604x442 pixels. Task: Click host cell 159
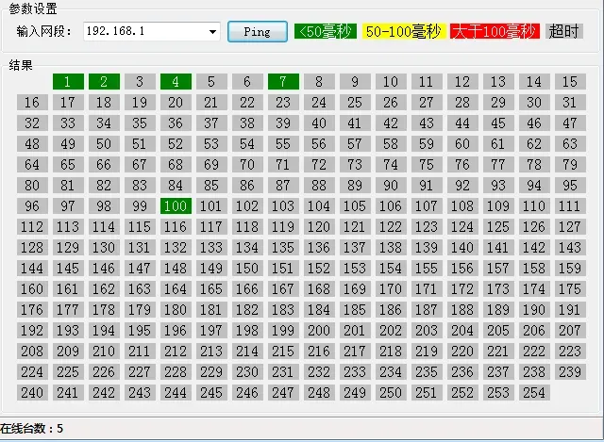[x=570, y=269]
